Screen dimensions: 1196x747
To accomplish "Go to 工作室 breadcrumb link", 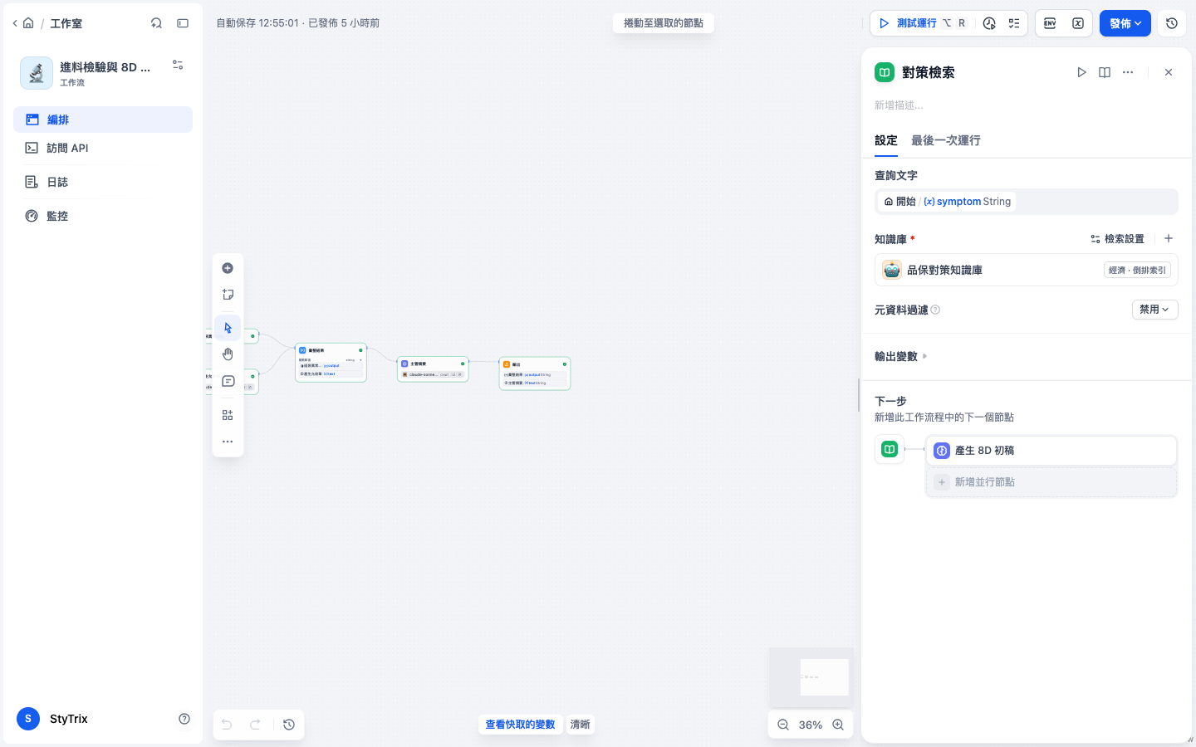I will 66,23.
